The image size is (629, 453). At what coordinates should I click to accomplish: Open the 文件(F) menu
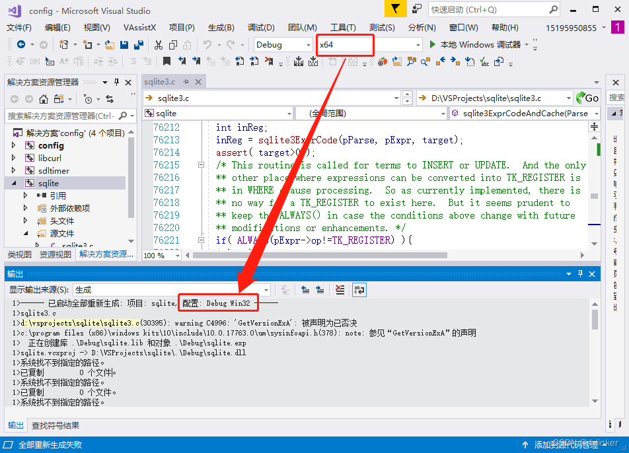point(19,27)
